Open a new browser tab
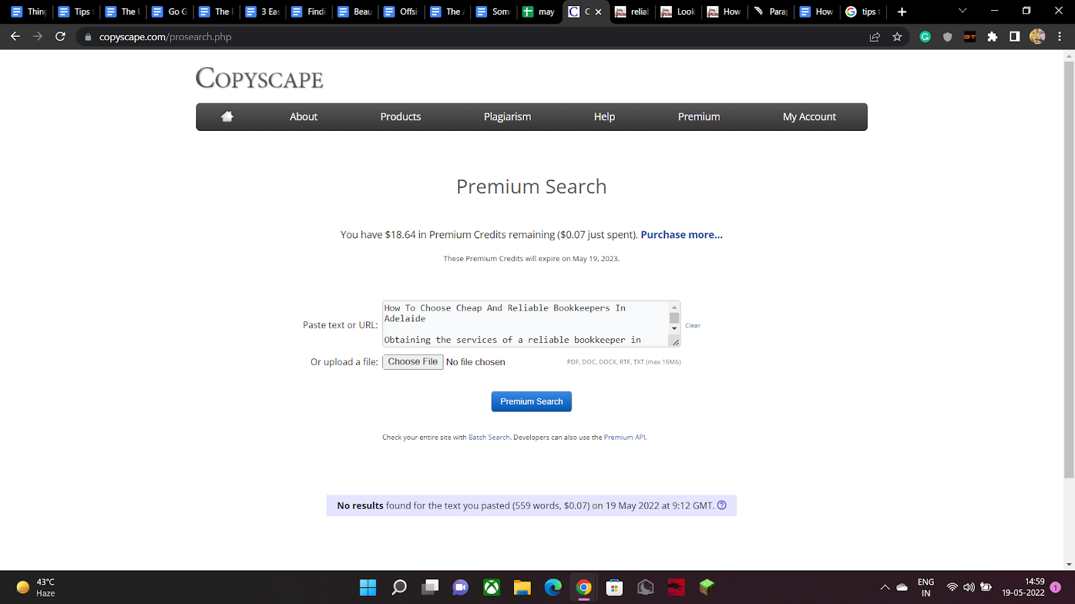Screen dimensions: 1075x604 902,11
